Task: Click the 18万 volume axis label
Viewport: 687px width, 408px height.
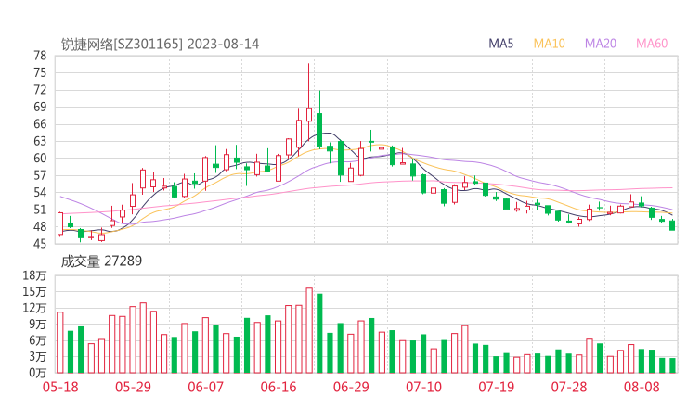Action: 34,275
